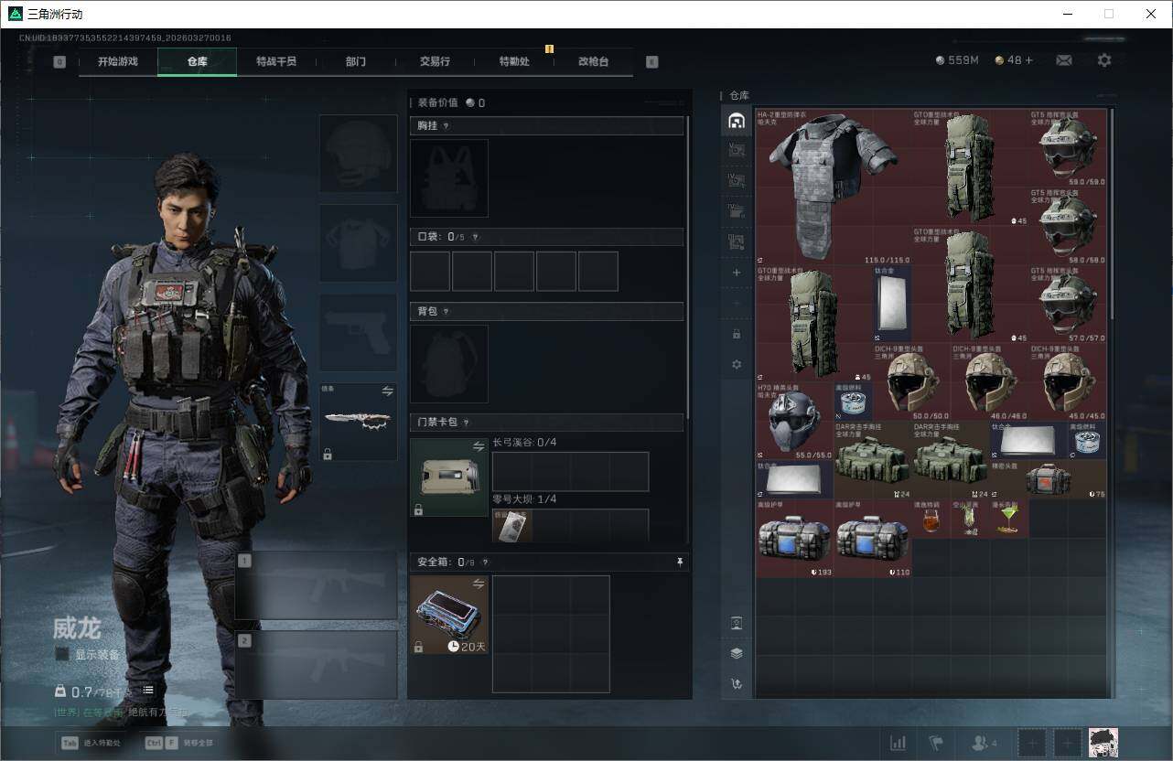Open the team members icon showing 4

click(985, 743)
